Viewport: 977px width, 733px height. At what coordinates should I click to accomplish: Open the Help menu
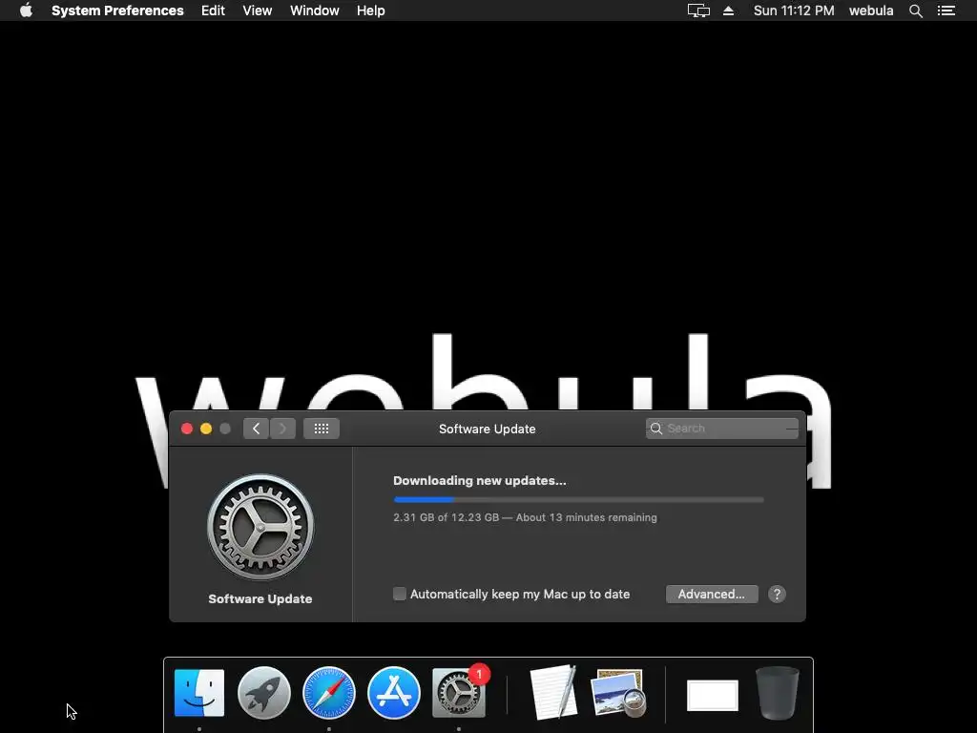pyautogui.click(x=371, y=10)
